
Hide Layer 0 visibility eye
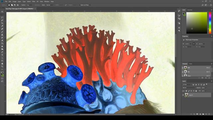183,95
